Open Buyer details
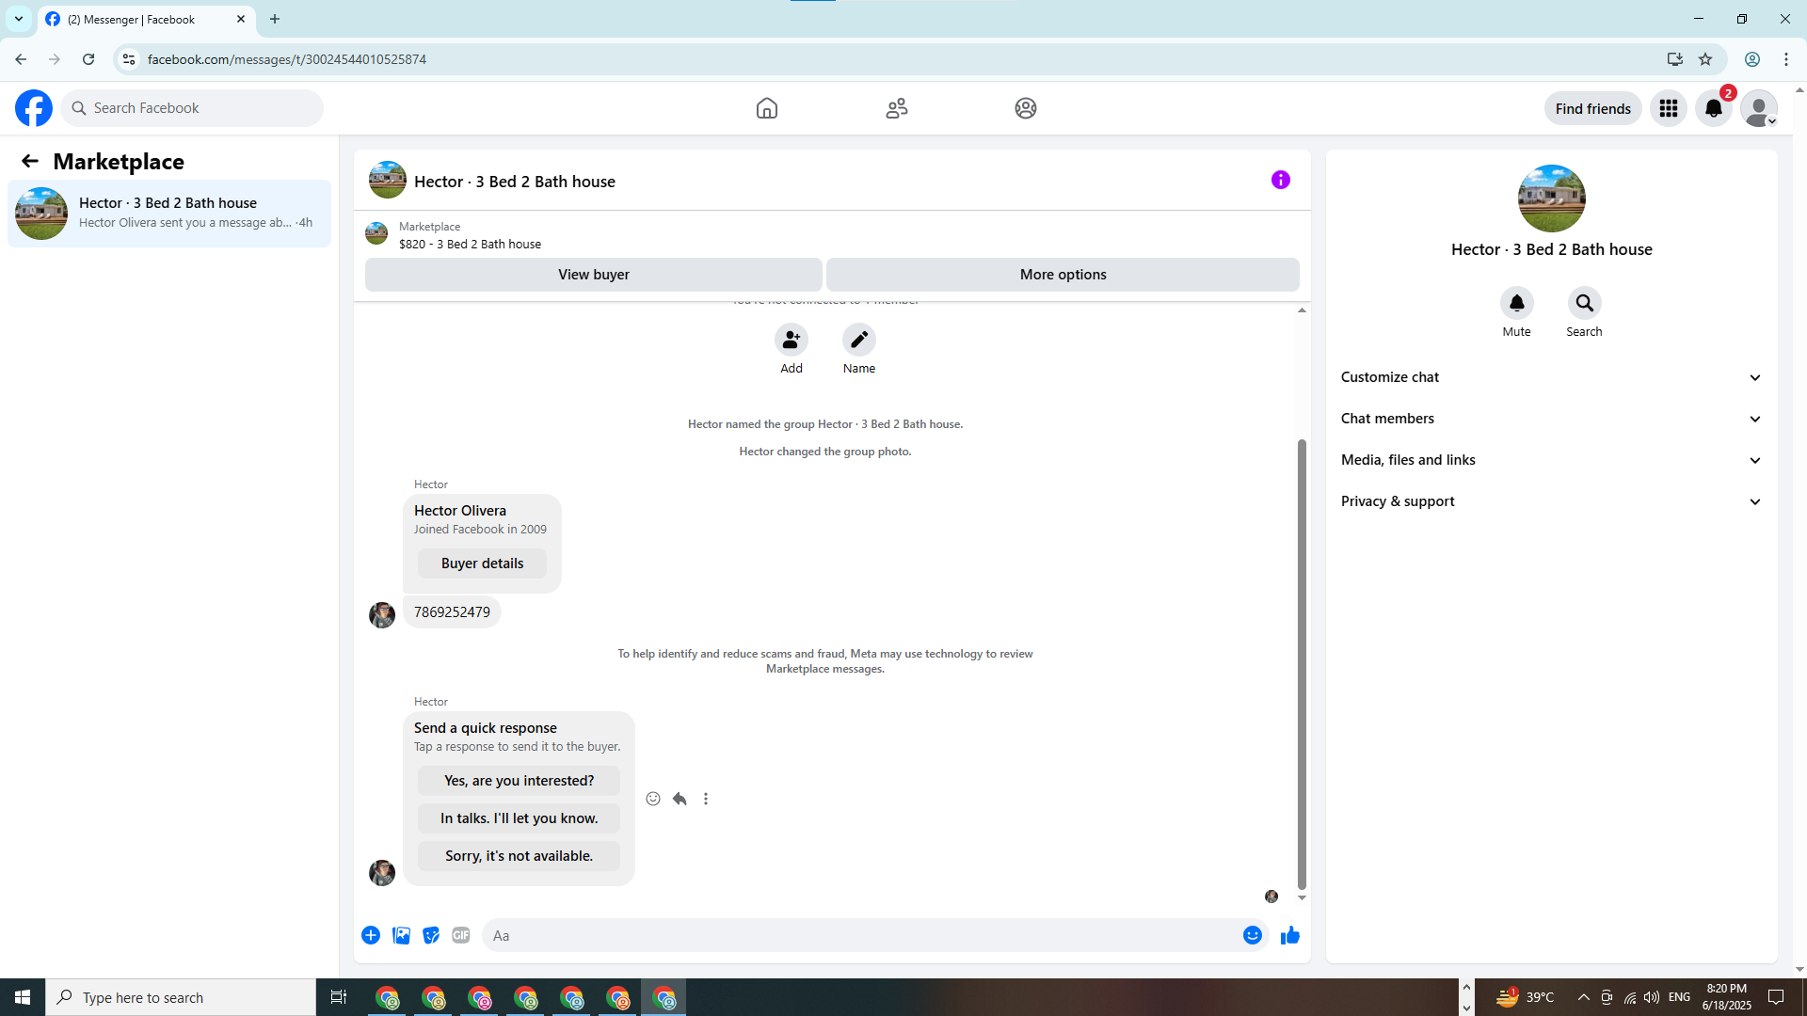Image resolution: width=1807 pixels, height=1016 pixels. [x=483, y=564]
